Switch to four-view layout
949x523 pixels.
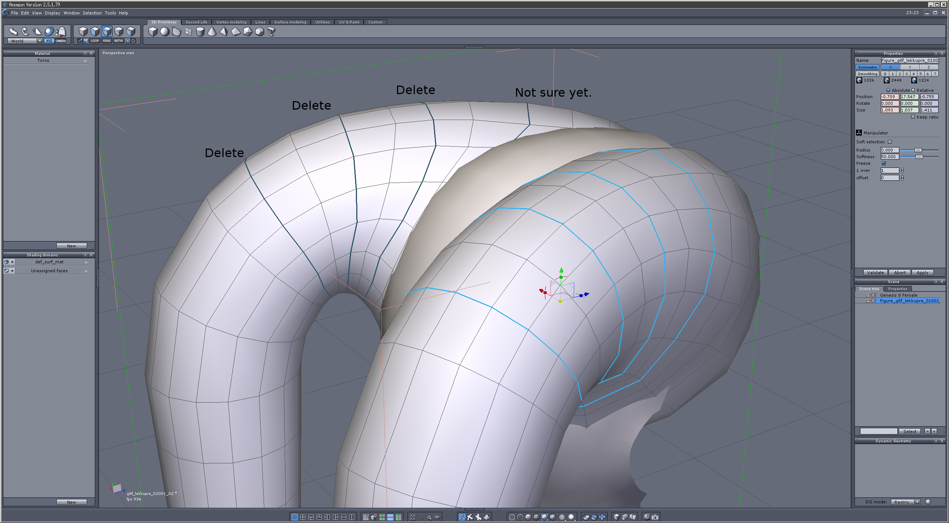(x=303, y=517)
